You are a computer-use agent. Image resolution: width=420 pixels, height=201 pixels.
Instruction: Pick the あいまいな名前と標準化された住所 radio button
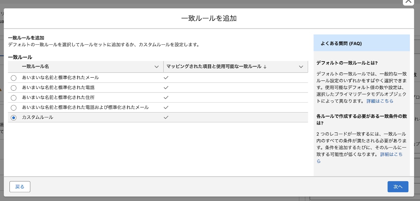coord(13,98)
